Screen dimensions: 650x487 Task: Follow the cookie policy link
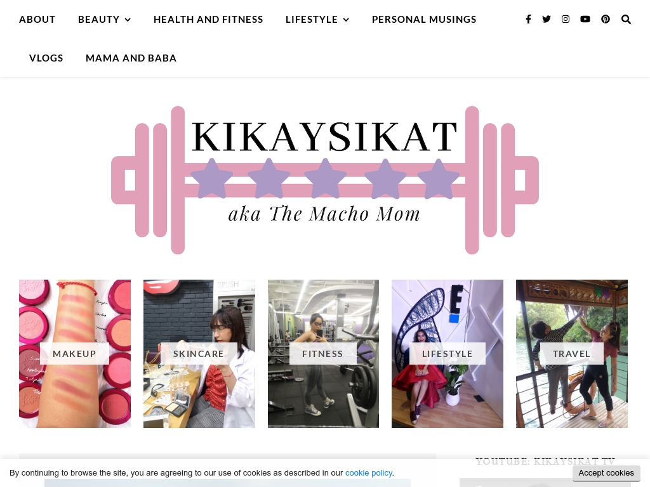(x=369, y=473)
